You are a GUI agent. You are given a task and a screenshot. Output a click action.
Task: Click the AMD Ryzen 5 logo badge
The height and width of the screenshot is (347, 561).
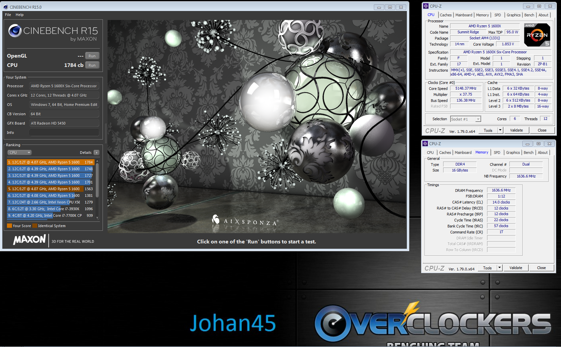(537, 35)
